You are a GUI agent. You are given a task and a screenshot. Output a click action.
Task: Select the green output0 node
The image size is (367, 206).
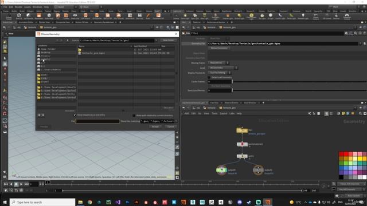pos(221,170)
